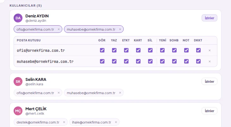Click the SK avatar of Selin KARA
The width and height of the screenshot is (231, 127).
coord(18,82)
